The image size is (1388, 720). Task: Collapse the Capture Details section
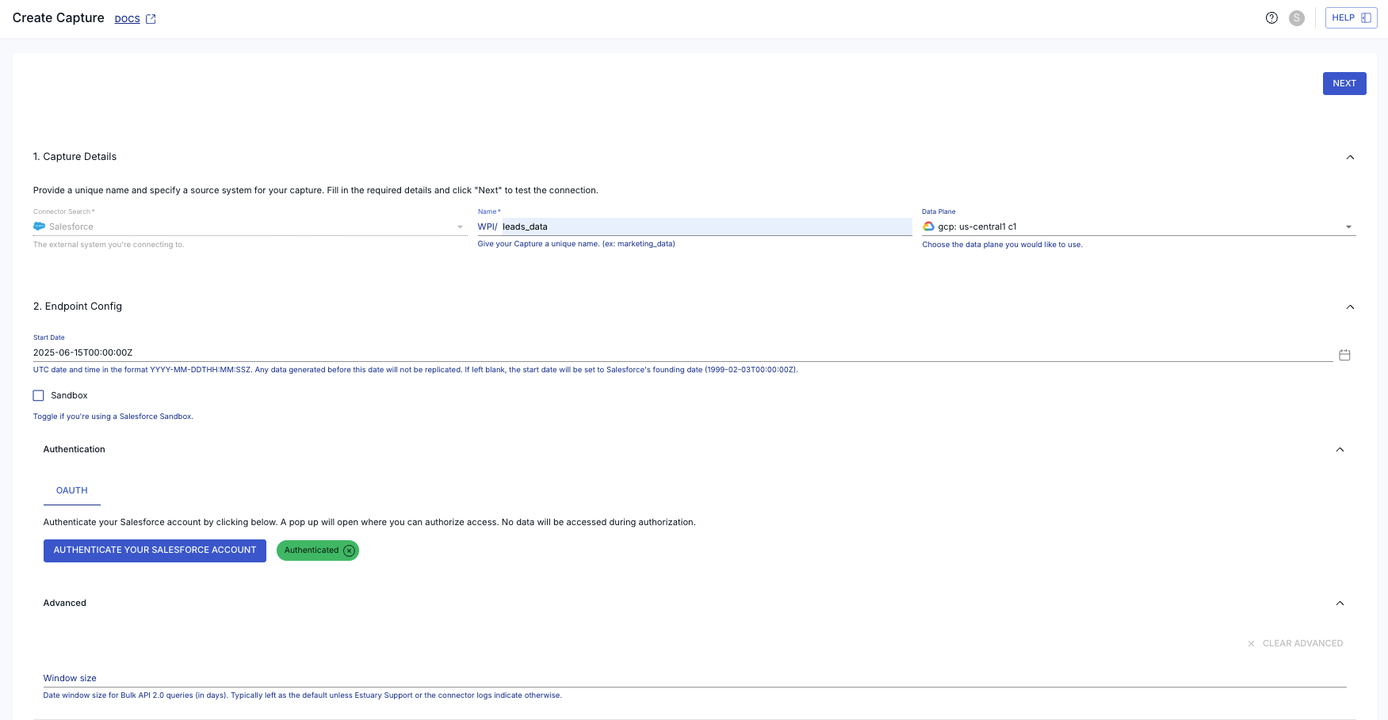(x=1350, y=157)
